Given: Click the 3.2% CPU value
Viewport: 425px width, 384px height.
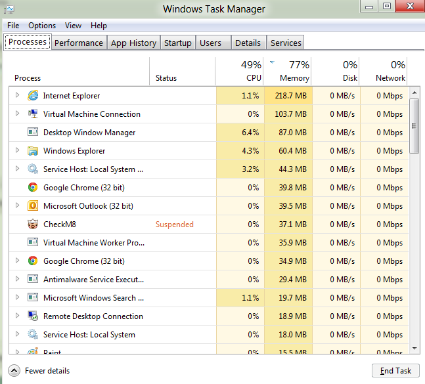Looking at the screenshot, I should click(x=250, y=169).
